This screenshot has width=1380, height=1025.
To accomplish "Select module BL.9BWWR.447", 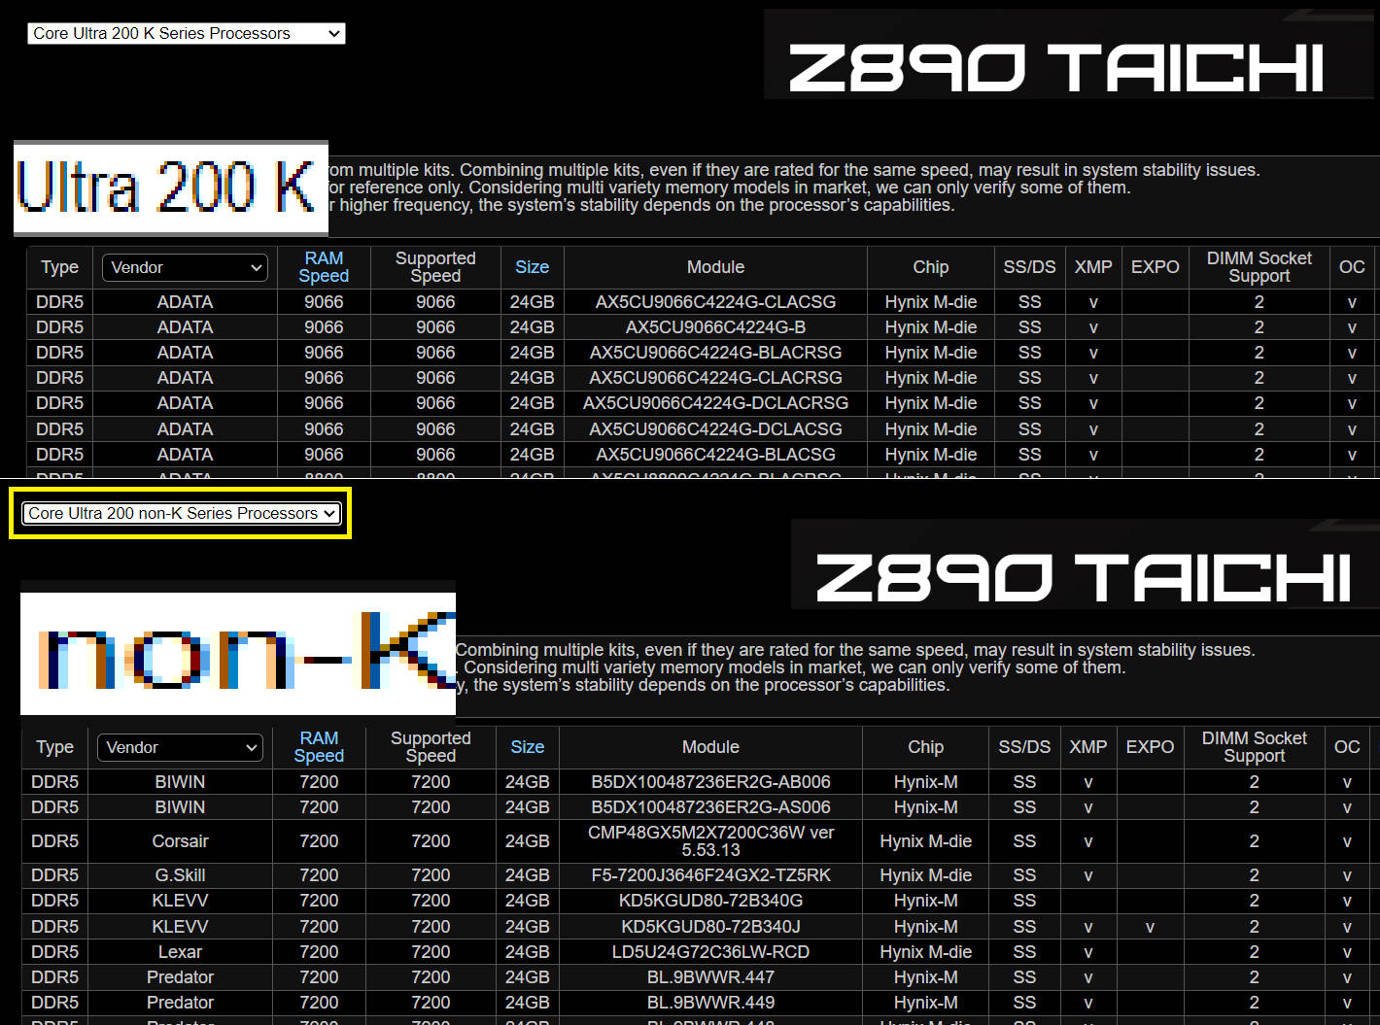I will (710, 977).
